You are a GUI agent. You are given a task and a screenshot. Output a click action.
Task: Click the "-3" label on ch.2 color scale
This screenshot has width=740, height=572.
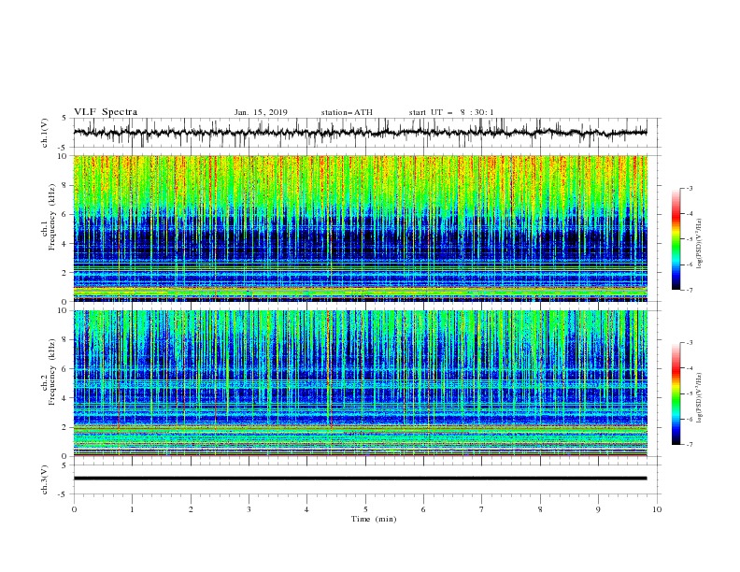[690, 343]
